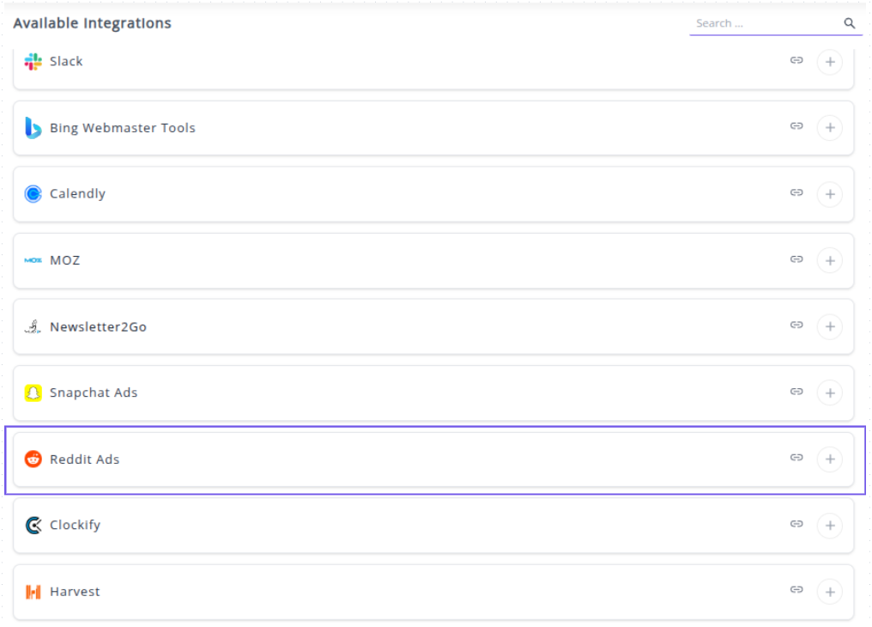Add the Calendly integration via plus icon

pyautogui.click(x=829, y=194)
